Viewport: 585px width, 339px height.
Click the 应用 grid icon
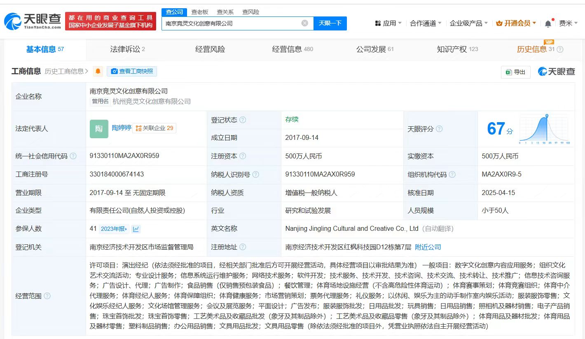[x=378, y=23]
